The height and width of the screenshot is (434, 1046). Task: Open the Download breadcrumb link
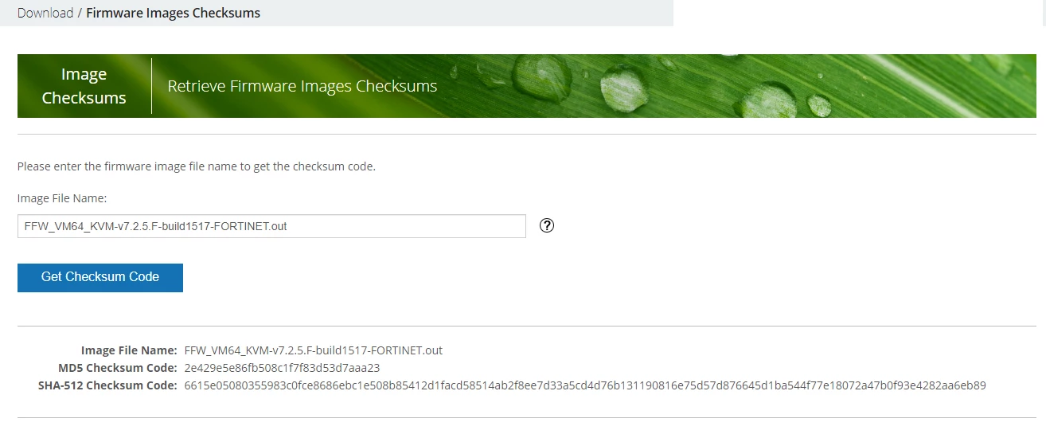pos(45,13)
